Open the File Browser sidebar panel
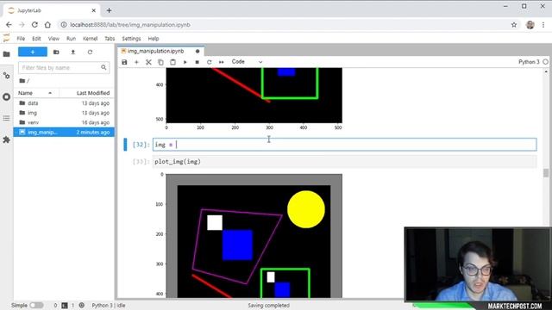This screenshot has height=310, width=552. (x=6, y=54)
